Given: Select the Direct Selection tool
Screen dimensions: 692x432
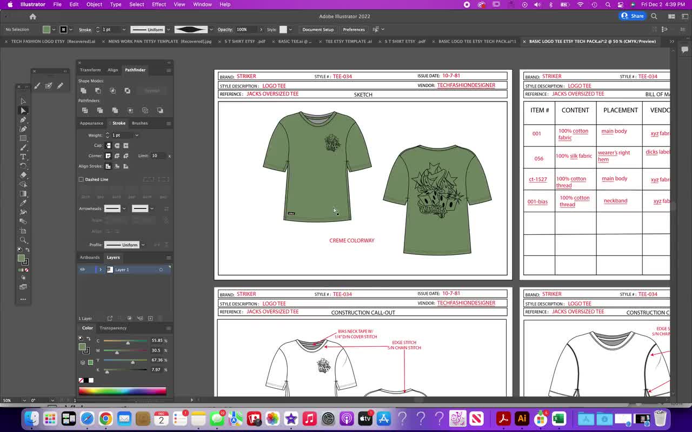Looking at the screenshot, I should tap(23, 111).
